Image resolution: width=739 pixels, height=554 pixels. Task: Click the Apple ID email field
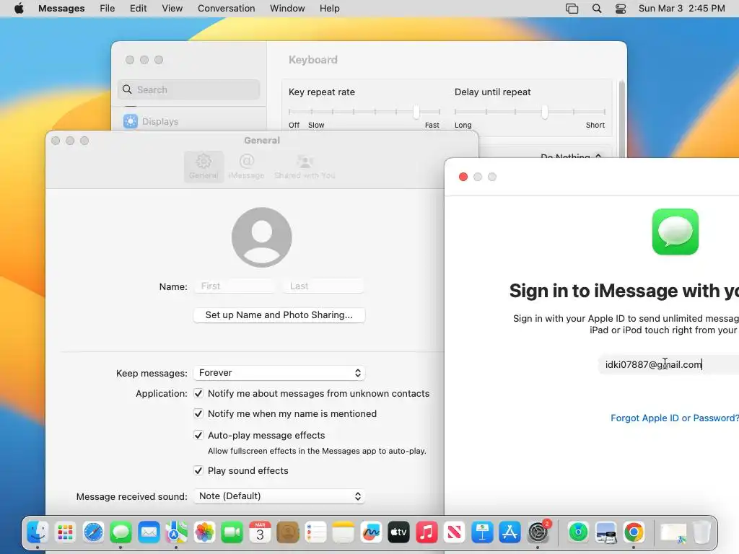pos(669,364)
